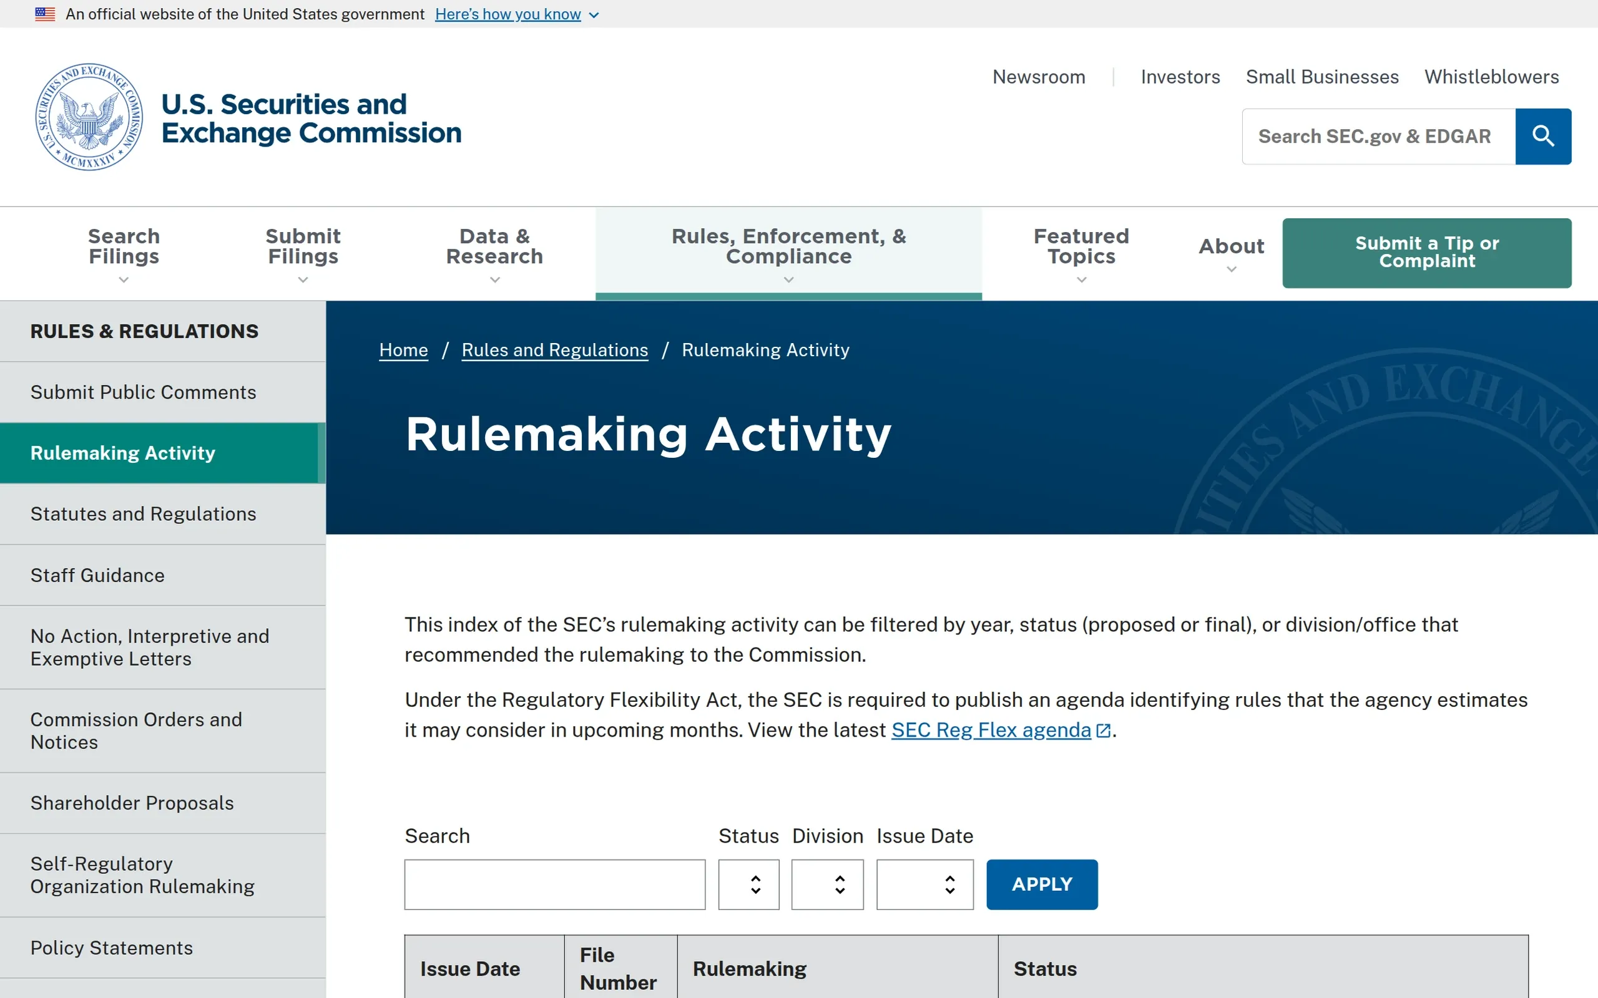Click the File Number column header
The height and width of the screenshot is (998, 1598).
[x=620, y=968]
